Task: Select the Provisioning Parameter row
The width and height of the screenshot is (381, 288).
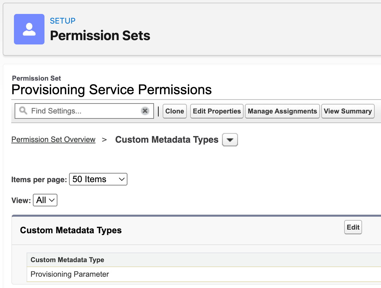Action: point(204,274)
